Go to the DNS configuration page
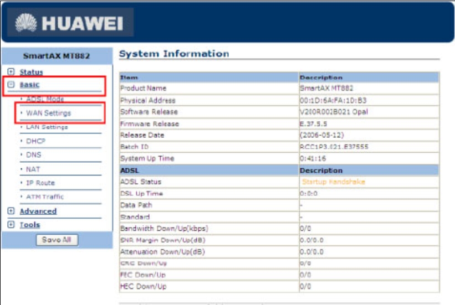 34,155
